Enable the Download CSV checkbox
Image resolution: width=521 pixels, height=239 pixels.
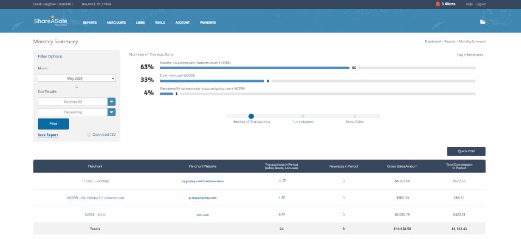click(89, 135)
